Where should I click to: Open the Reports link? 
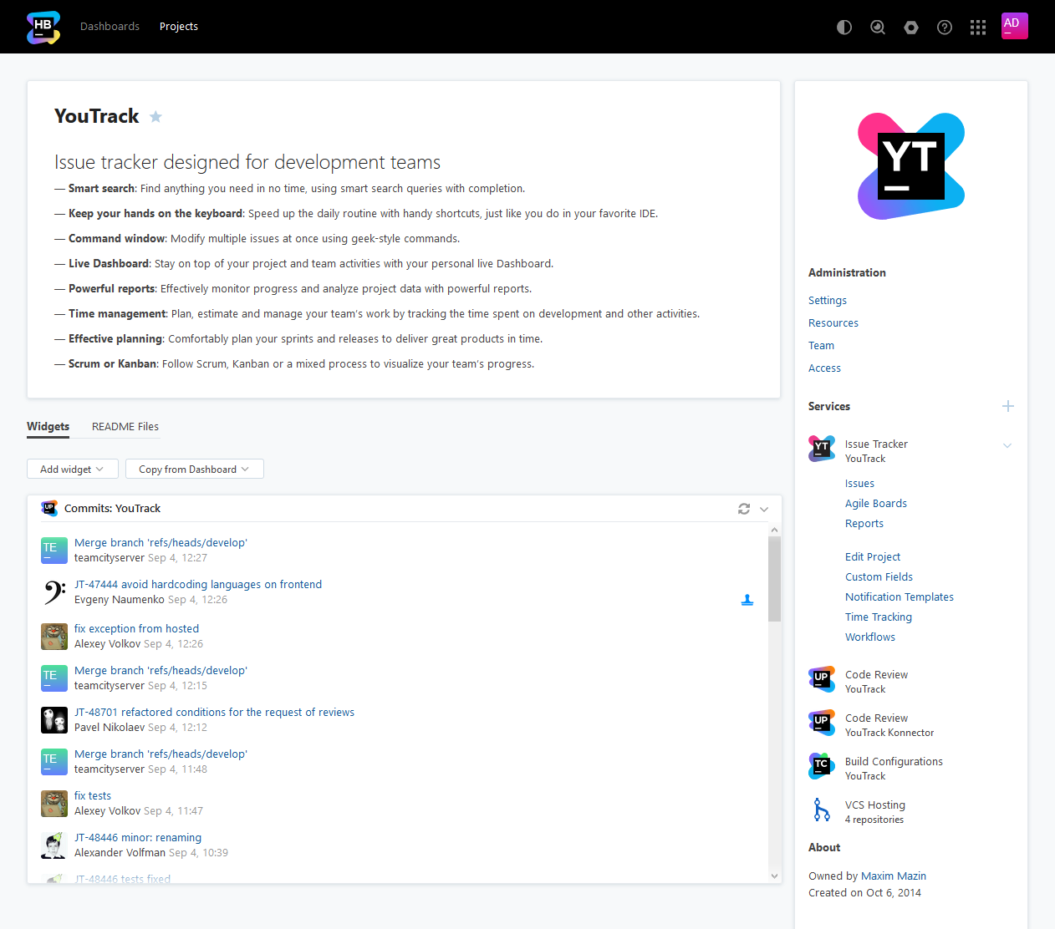[864, 524]
